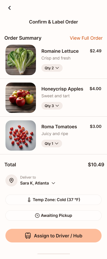Open the Roma Tomatoes product photo
This screenshot has width=107, height=259.
(21, 135)
